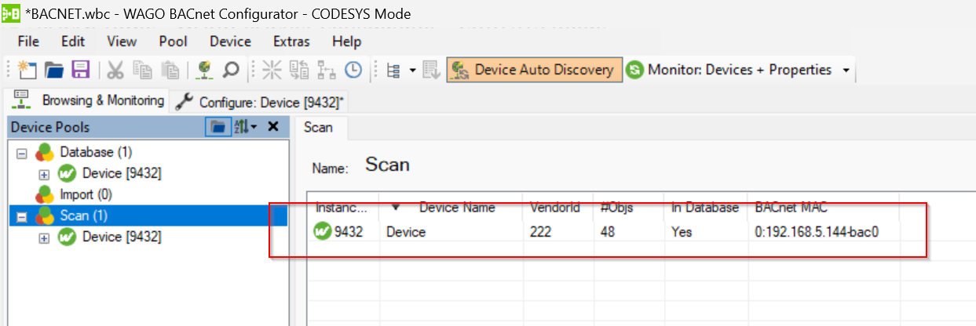976x326 pixels.
Task: Select Device [9432] under Scan pool
Action: (122, 236)
